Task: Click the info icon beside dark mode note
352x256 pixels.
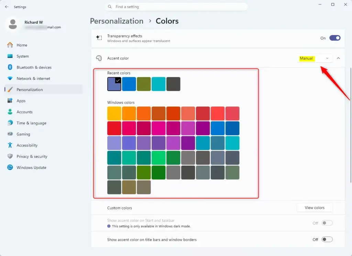Action: tap(109, 226)
